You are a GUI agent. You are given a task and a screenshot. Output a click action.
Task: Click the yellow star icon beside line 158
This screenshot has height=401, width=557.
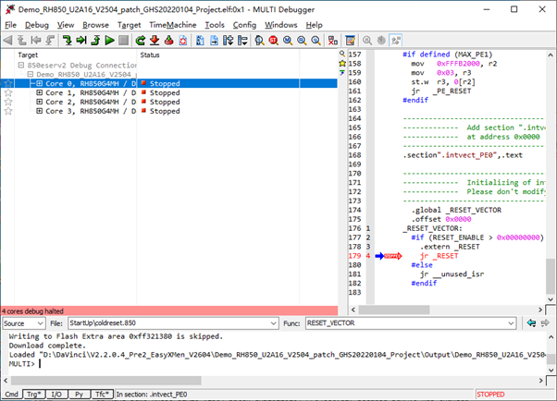(x=342, y=63)
